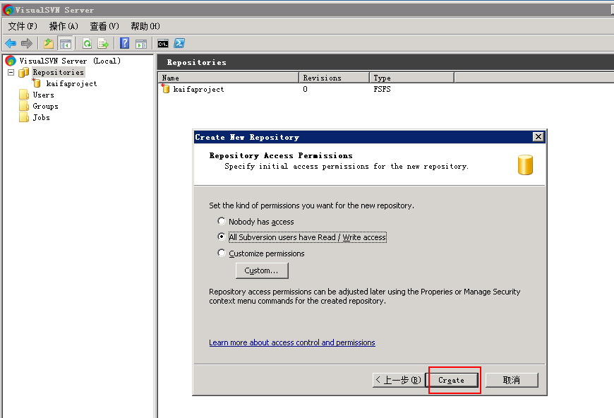The height and width of the screenshot is (418, 614).
Task: Click kaifaproject name in repository list
Action: tap(199, 90)
